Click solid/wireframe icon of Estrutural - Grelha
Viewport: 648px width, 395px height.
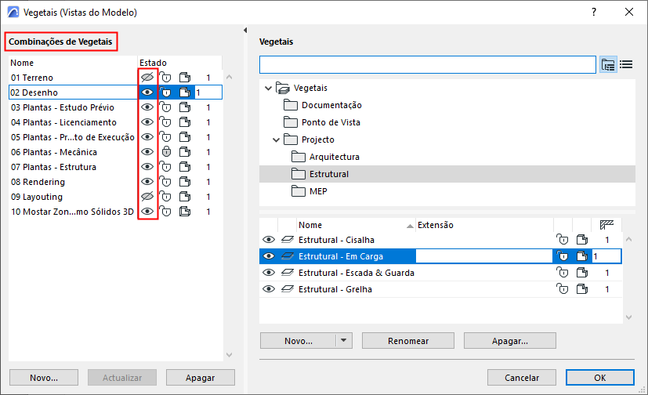pyautogui.click(x=581, y=289)
